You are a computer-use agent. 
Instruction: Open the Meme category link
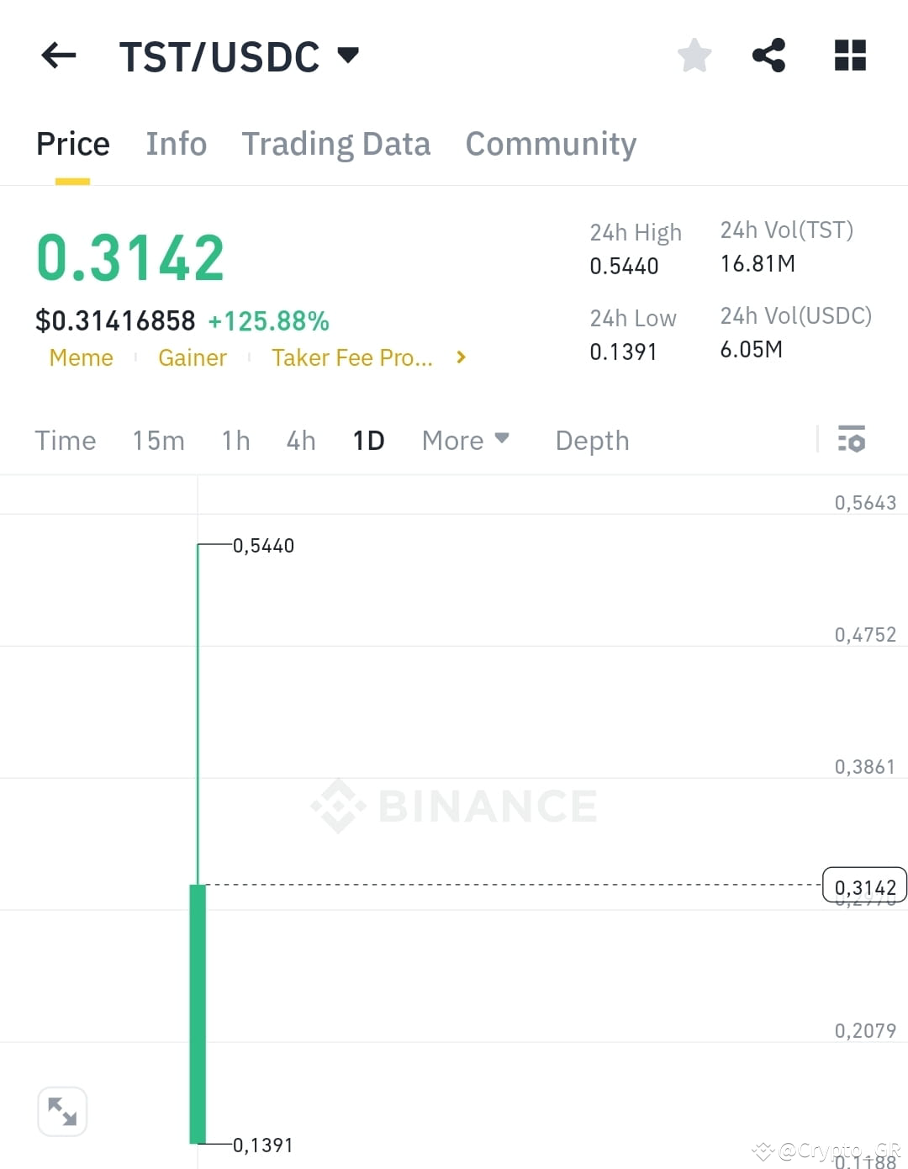[x=81, y=357]
